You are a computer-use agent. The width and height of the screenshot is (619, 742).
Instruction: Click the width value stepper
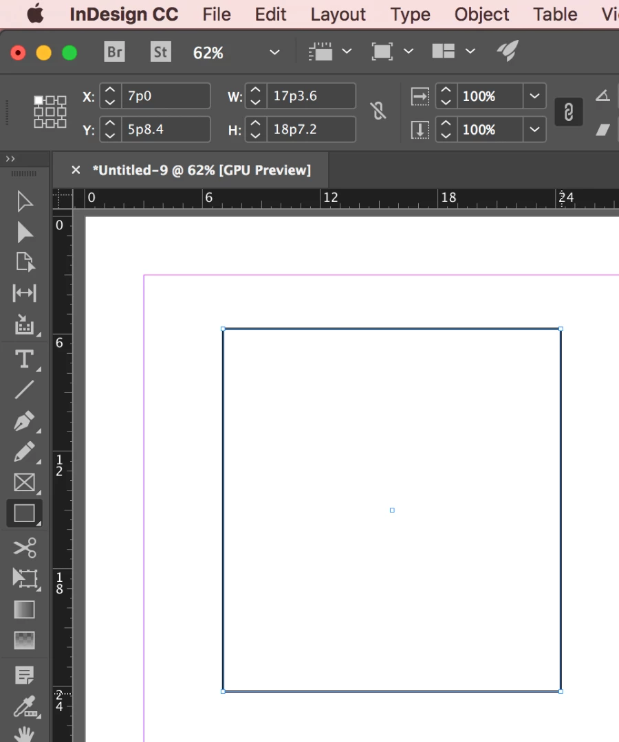tap(255, 96)
